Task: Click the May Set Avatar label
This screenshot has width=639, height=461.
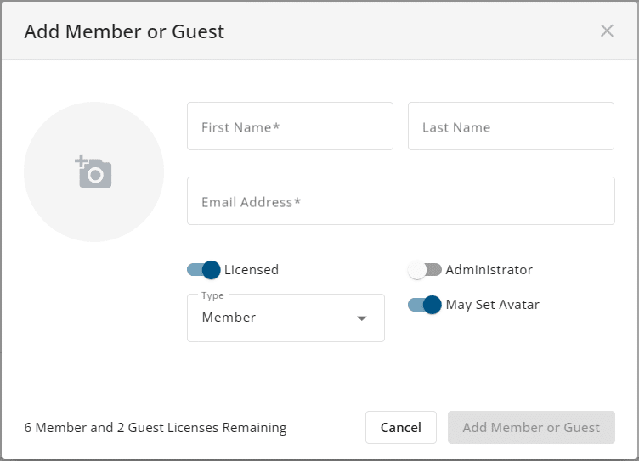Action: tap(493, 305)
